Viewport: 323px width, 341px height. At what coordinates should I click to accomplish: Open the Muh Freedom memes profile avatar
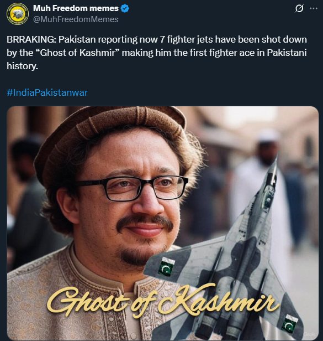pyautogui.click(x=18, y=14)
